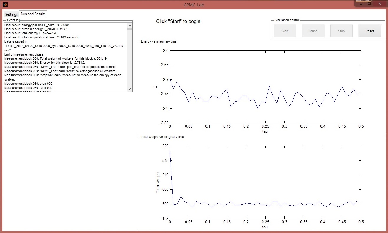Viewport: 388px width, 233px height.
Task: Select the 'End of measurement phase' log line
Action: [24, 54]
